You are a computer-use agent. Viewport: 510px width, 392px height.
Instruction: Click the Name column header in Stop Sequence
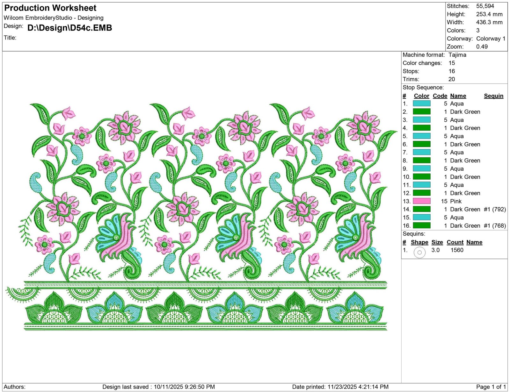click(458, 96)
